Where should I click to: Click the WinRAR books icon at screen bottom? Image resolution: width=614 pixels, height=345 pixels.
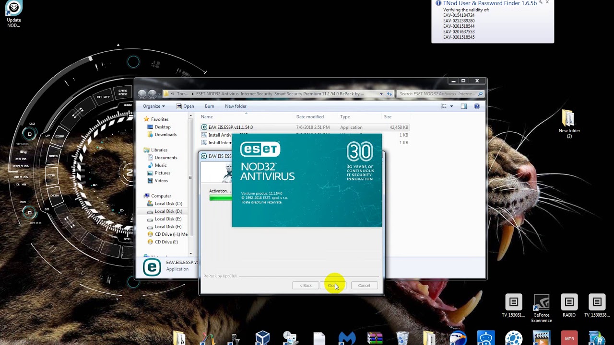pyautogui.click(x=375, y=338)
